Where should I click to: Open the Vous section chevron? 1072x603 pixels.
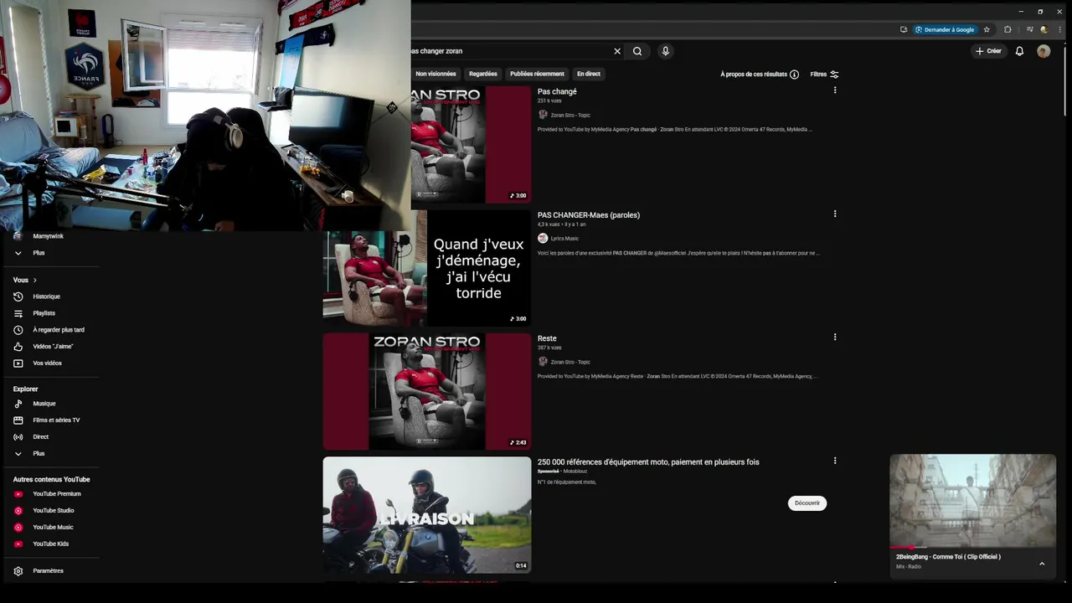tap(34, 281)
